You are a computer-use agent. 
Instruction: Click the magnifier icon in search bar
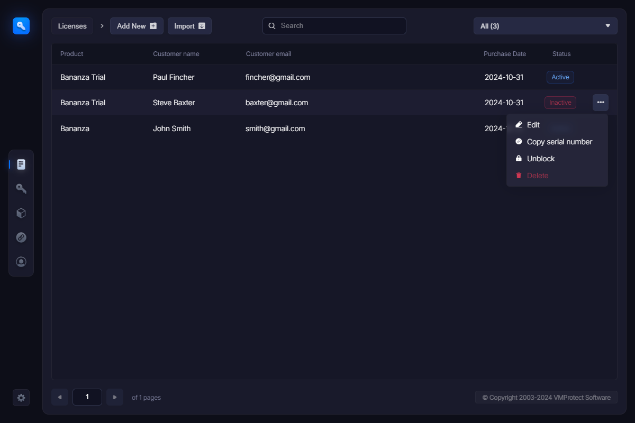pos(272,26)
